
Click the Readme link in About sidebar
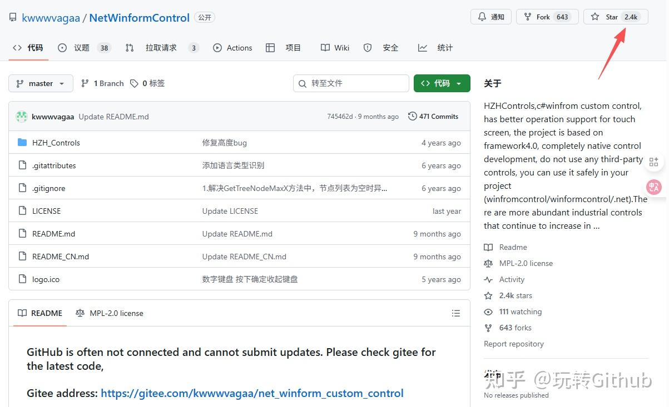tap(506, 247)
